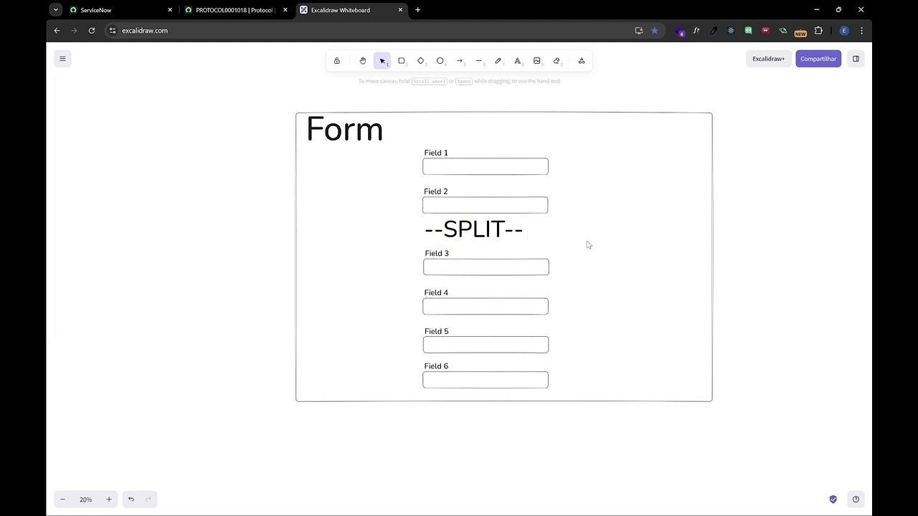918x516 pixels.
Task: Open the tab search dropdown
Action: tap(56, 10)
